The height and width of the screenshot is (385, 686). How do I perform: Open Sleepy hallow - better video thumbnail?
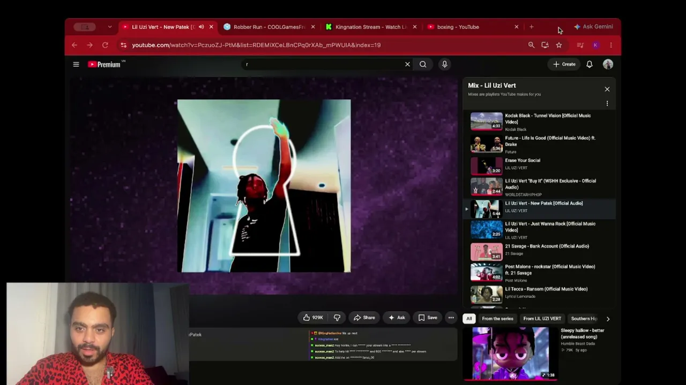(511, 353)
